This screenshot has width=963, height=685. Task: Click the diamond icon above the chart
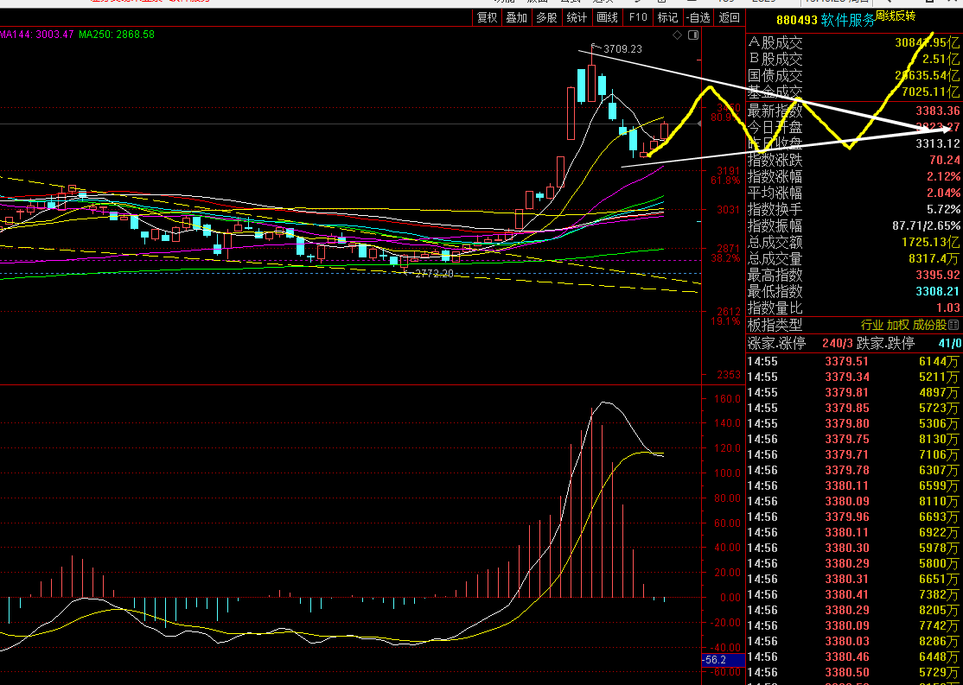pos(678,35)
